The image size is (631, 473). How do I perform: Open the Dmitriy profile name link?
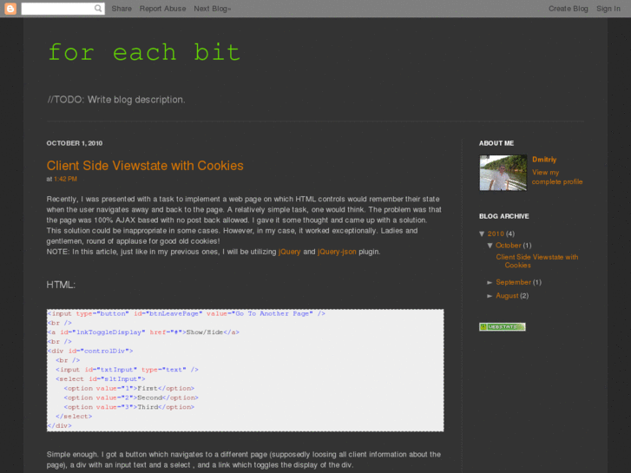tap(544, 160)
